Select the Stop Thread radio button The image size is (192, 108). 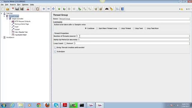(120, 28)
